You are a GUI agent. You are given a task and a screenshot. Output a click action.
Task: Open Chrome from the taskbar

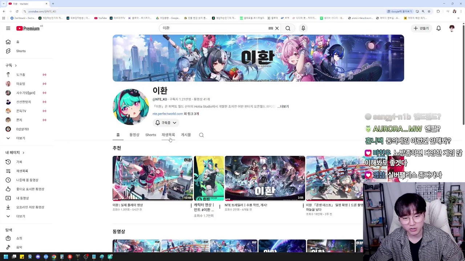tap(54, 257)
